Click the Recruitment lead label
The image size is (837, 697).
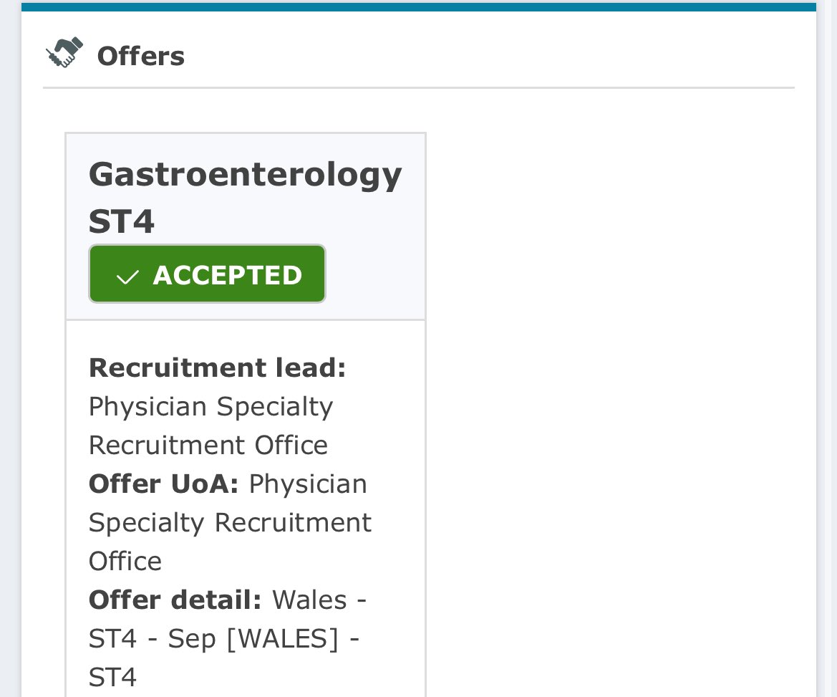218,367
